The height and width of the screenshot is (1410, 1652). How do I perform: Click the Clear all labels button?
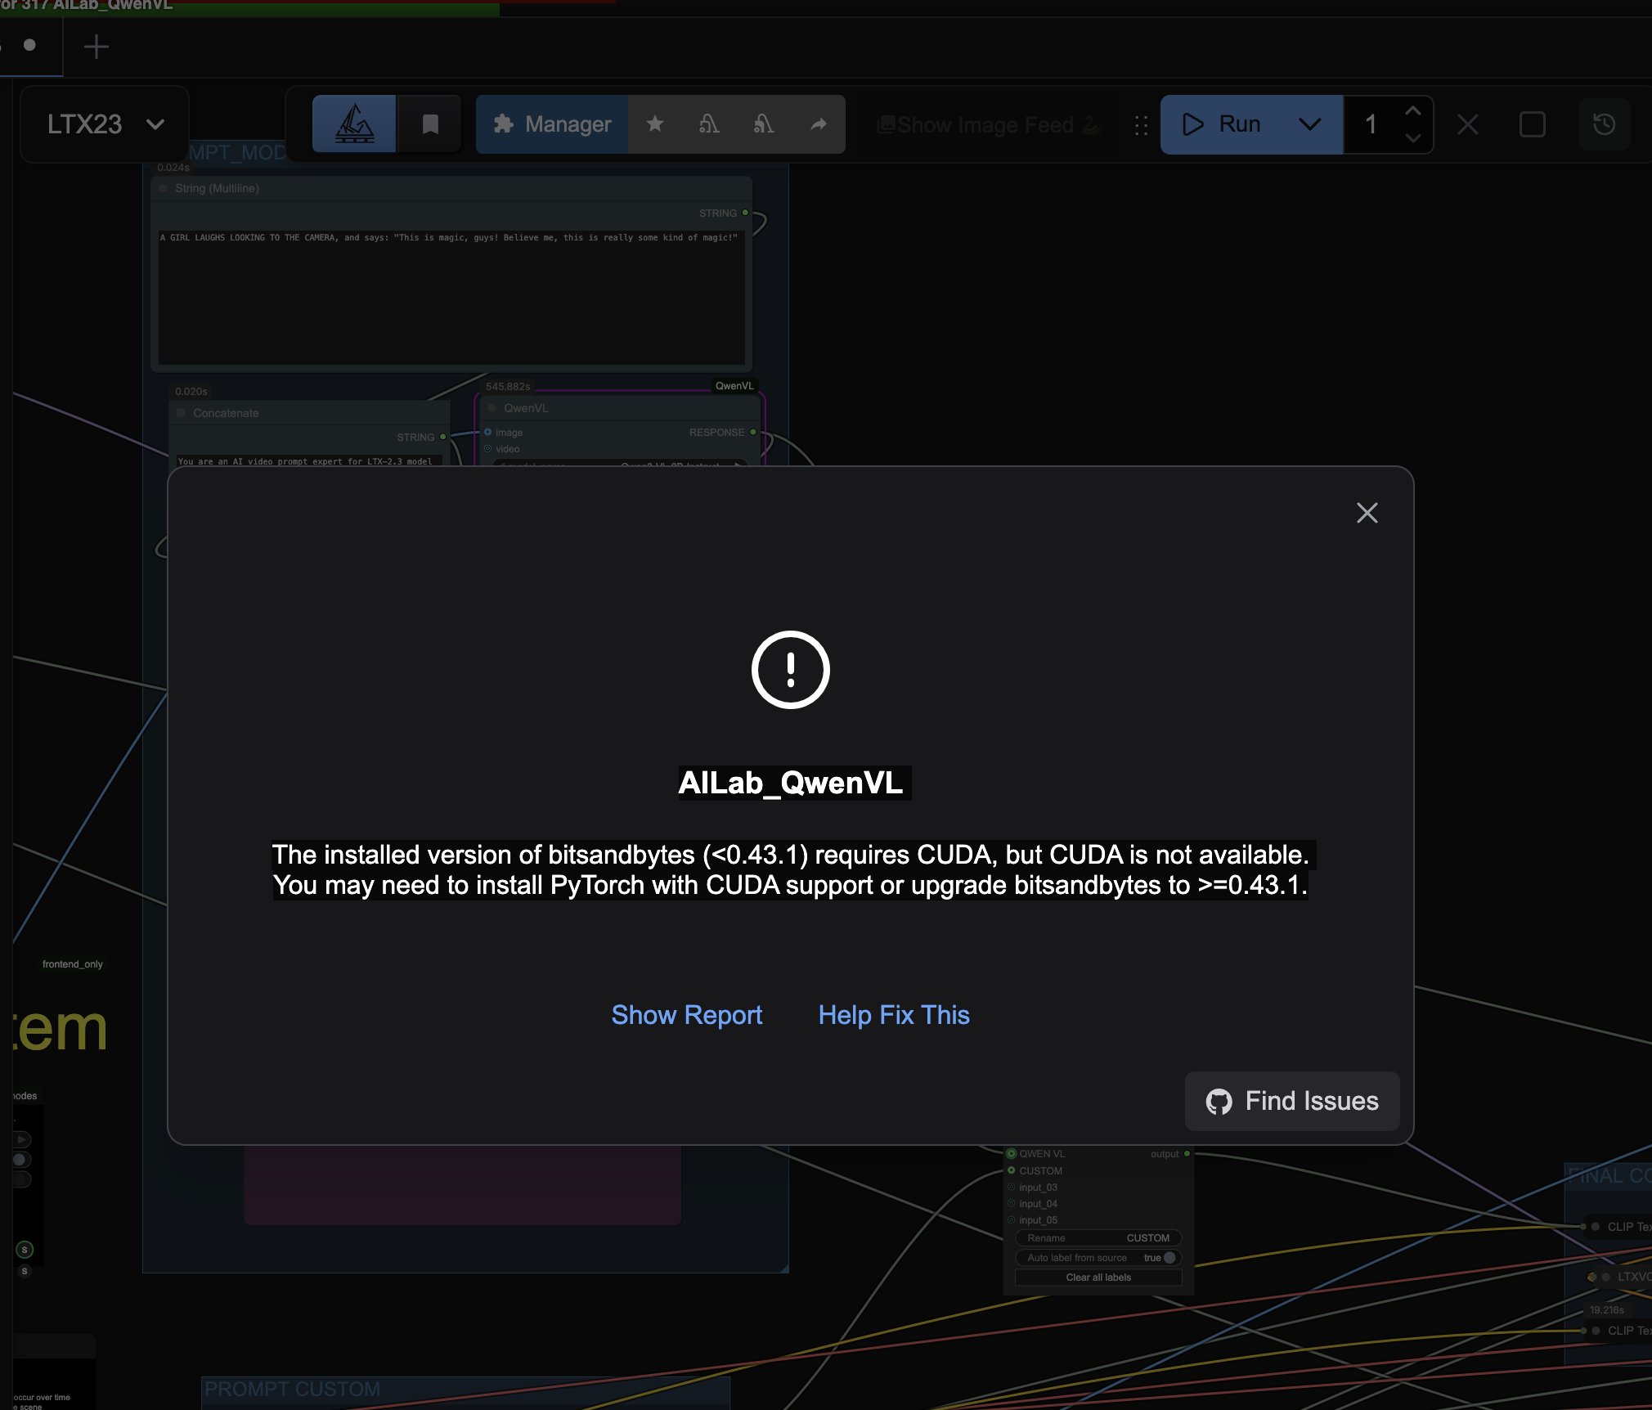tap(1098, 1278)
